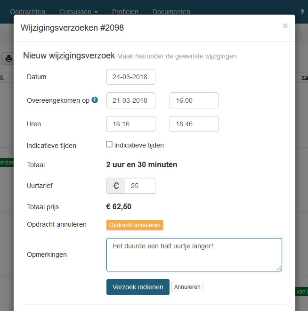Click the Indicatieve tijden checkbox label text
Viewport: 308px width, 311px height.
click(x=139, y=145)
